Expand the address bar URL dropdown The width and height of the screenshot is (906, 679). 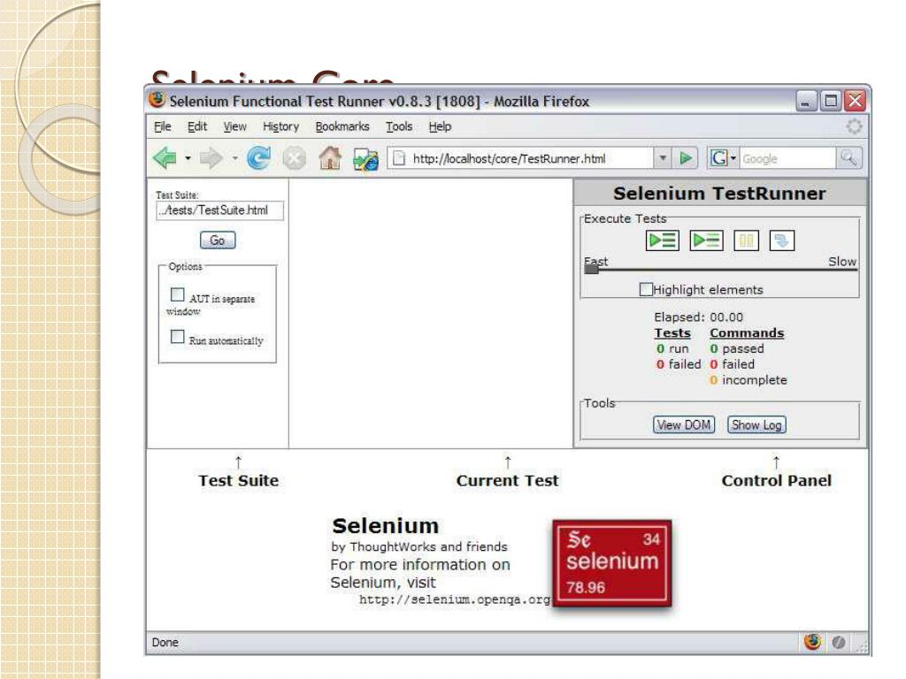click(x=663, y=157)
